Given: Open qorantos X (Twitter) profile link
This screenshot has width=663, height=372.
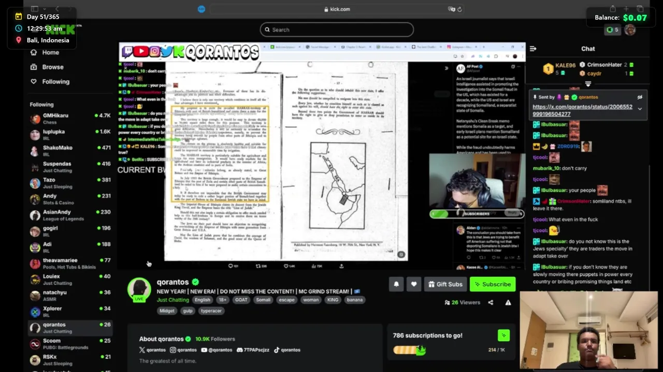Looking at the screenshot, I should [x=152, y=350].
